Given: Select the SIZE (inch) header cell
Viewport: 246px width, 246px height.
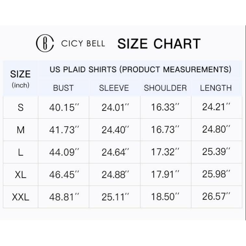Looking at the screenshot, I should pyautogui.click(x=20, y=78).
